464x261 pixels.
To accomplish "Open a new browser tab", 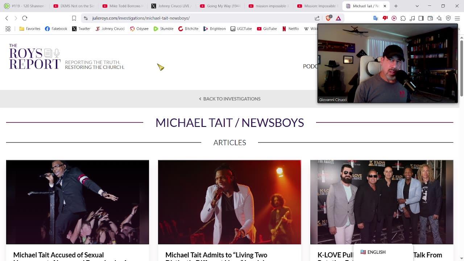I will click(396, 6).
